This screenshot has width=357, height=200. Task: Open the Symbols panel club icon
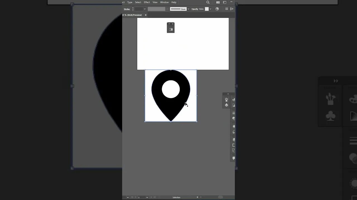click(226, 105)
